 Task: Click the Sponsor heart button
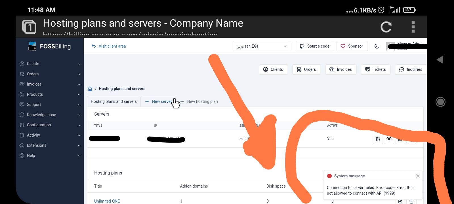352,46
